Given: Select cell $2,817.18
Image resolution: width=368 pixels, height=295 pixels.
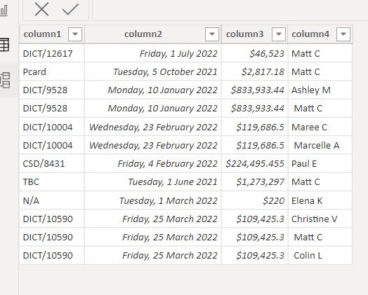Looking at the screenshot, I should 255,72.
